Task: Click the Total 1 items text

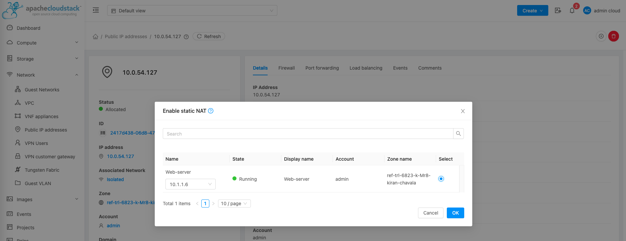Action: pyautogui.click(x=177, y=204)
